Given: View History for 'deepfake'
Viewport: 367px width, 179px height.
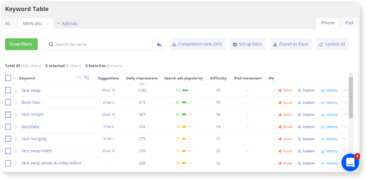Looking at the screenshot, I should click(x=329, y=127).
